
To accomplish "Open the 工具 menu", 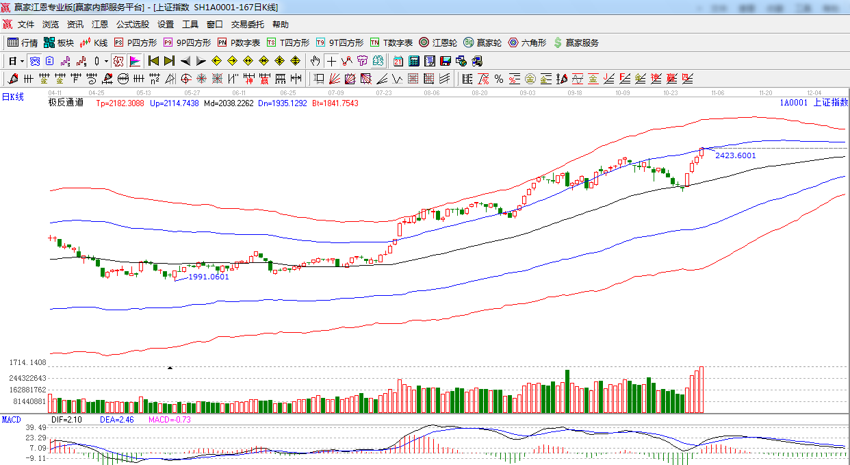I will pyautogui.click(x=190, y=24).
